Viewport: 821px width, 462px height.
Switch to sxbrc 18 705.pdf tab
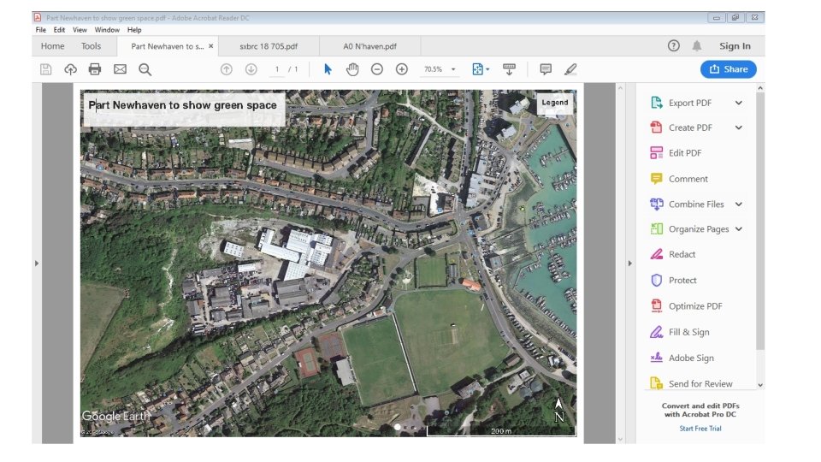click(269, 46)
